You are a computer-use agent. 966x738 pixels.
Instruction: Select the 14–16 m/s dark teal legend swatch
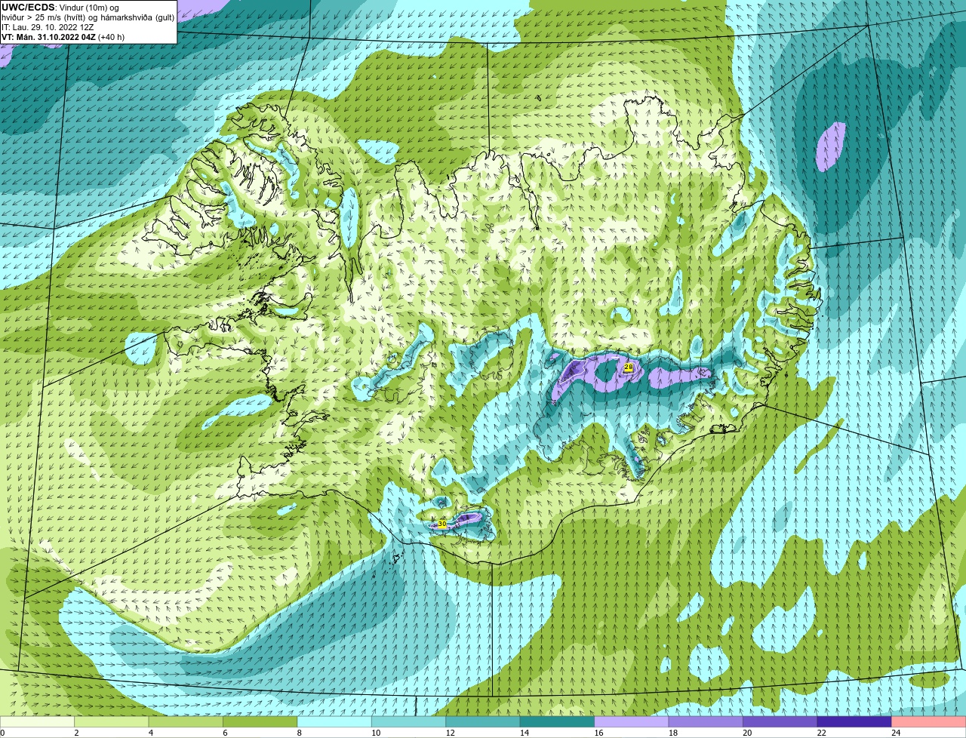click(x=558, y=722)
